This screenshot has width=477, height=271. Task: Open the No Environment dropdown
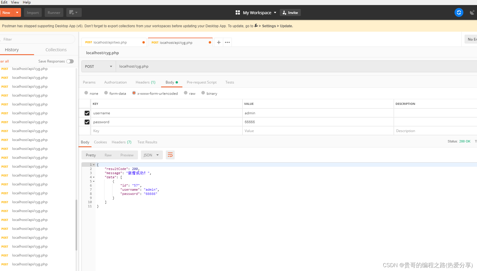pyautogui.click(x=471, y=39)
